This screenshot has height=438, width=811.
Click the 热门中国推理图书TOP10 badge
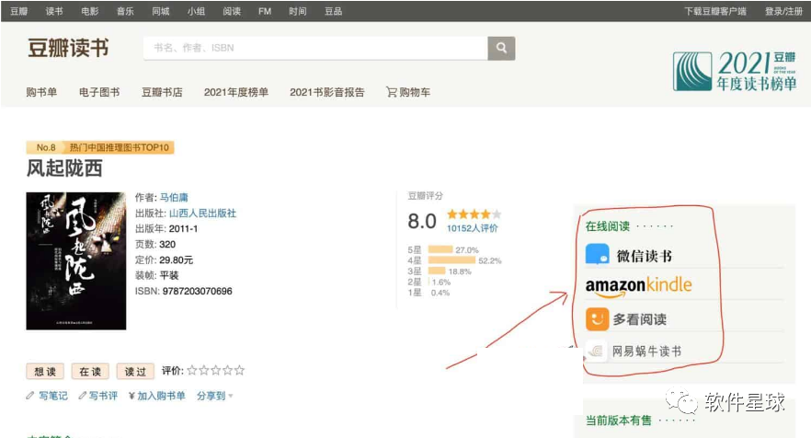click(120, 147)
